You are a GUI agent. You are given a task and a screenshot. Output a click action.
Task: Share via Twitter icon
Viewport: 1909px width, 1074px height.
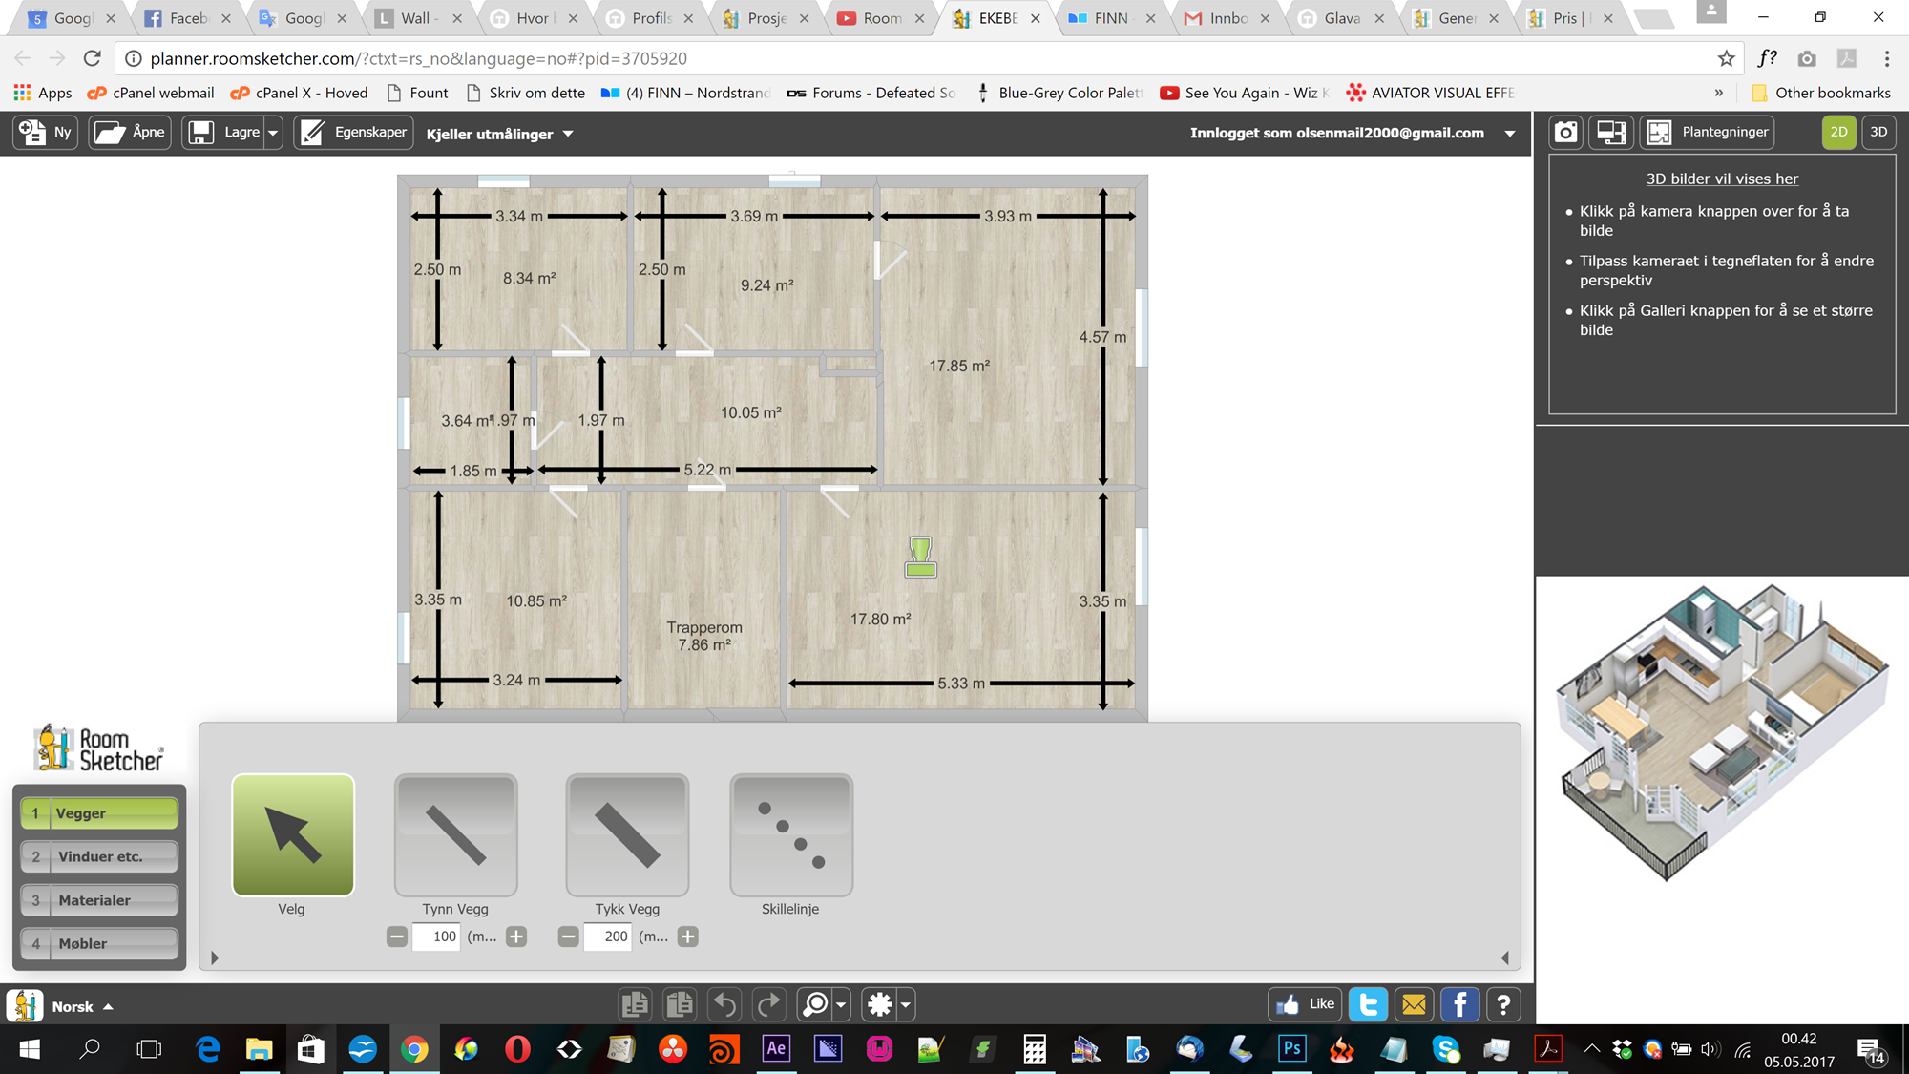(x=1368, y=1004)
